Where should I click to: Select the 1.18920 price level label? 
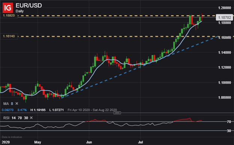click(x=9, y=15)
